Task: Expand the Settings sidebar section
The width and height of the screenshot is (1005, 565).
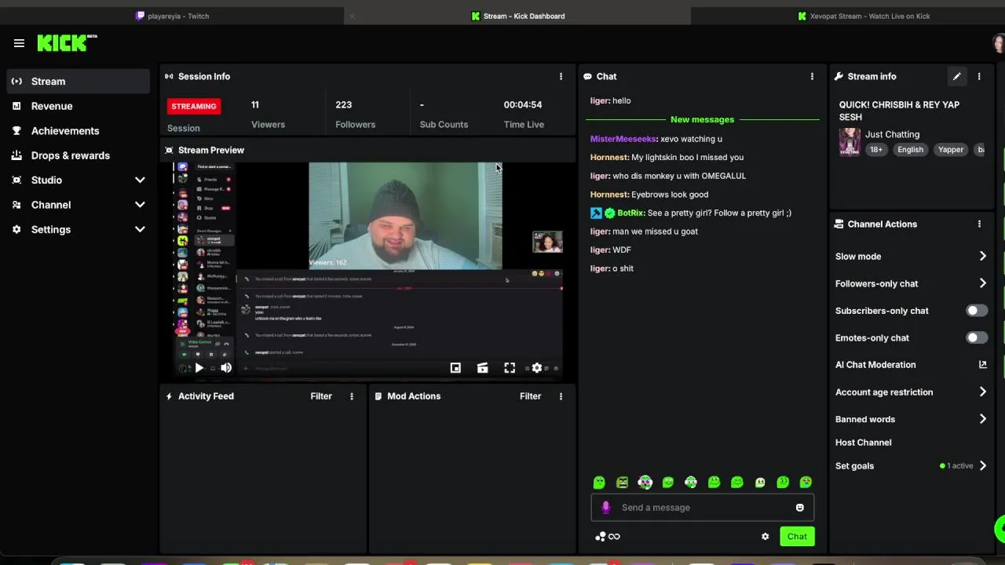Action: pos(140,229)
